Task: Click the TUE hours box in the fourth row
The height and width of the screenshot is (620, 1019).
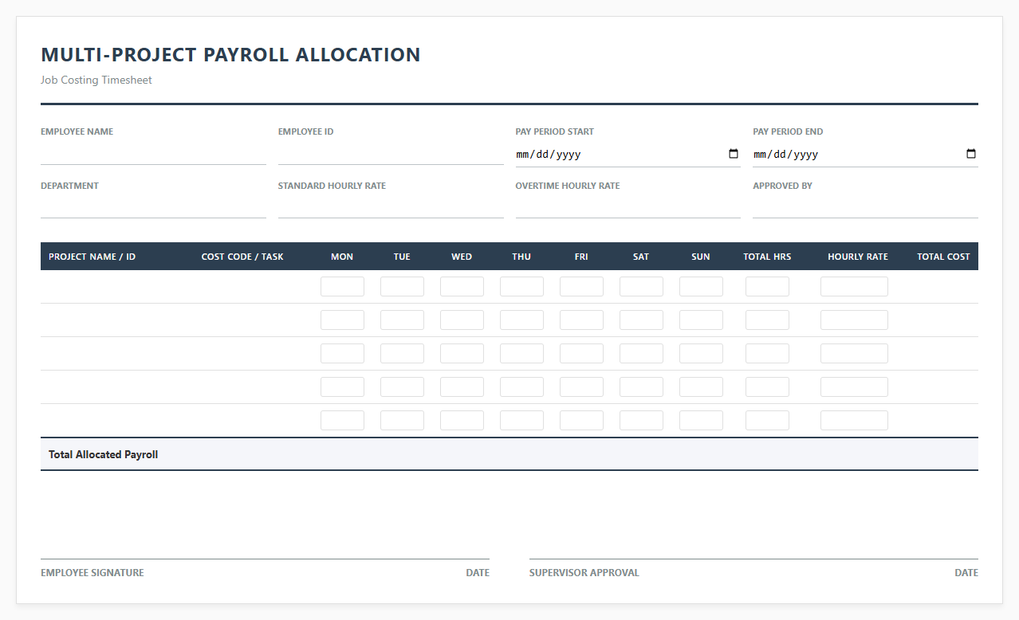Action: [402, 387]
